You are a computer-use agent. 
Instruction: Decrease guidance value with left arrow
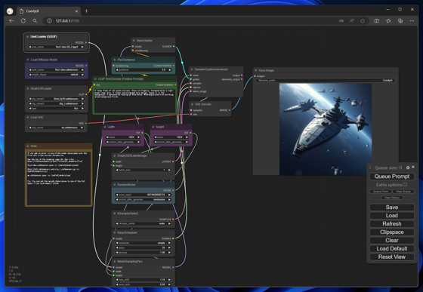[x=117, y=69]
